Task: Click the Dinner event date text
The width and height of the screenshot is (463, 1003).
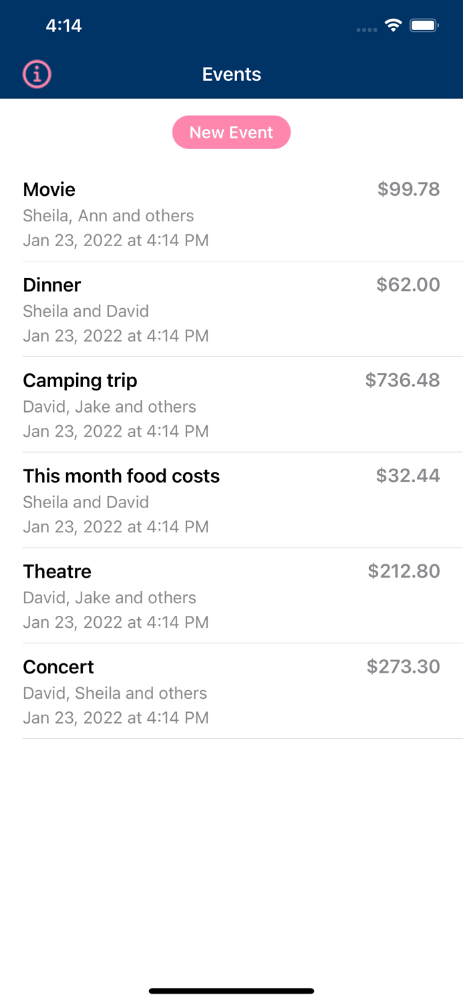Action: (x=116, y=335)
